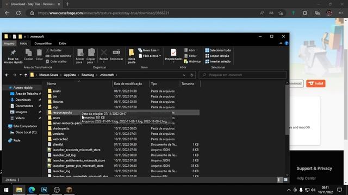Viewport: 348px width, 195px height.
Task: Open Documentos in the sidebar
Action: click(x=24, y=106)
